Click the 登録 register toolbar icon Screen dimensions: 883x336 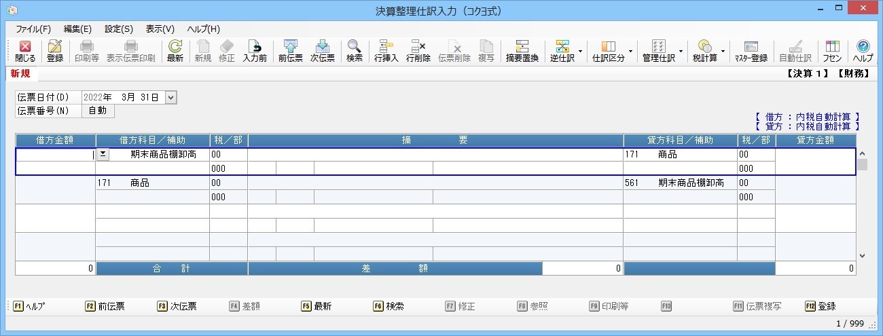click(x=55, y=52)
